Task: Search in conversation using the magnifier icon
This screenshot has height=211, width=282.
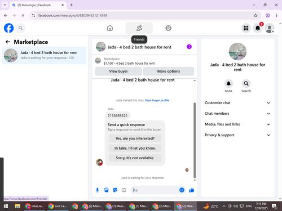Action: tap(246, 83)
